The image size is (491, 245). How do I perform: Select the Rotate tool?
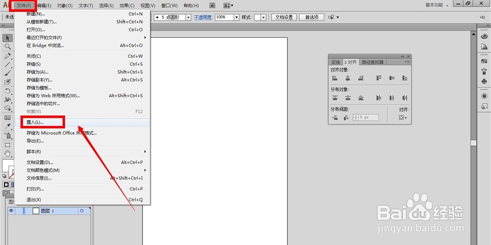click(7, 91)
